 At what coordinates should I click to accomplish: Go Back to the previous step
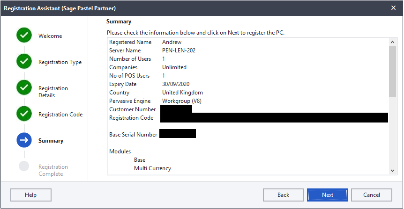tap(284, 195)
